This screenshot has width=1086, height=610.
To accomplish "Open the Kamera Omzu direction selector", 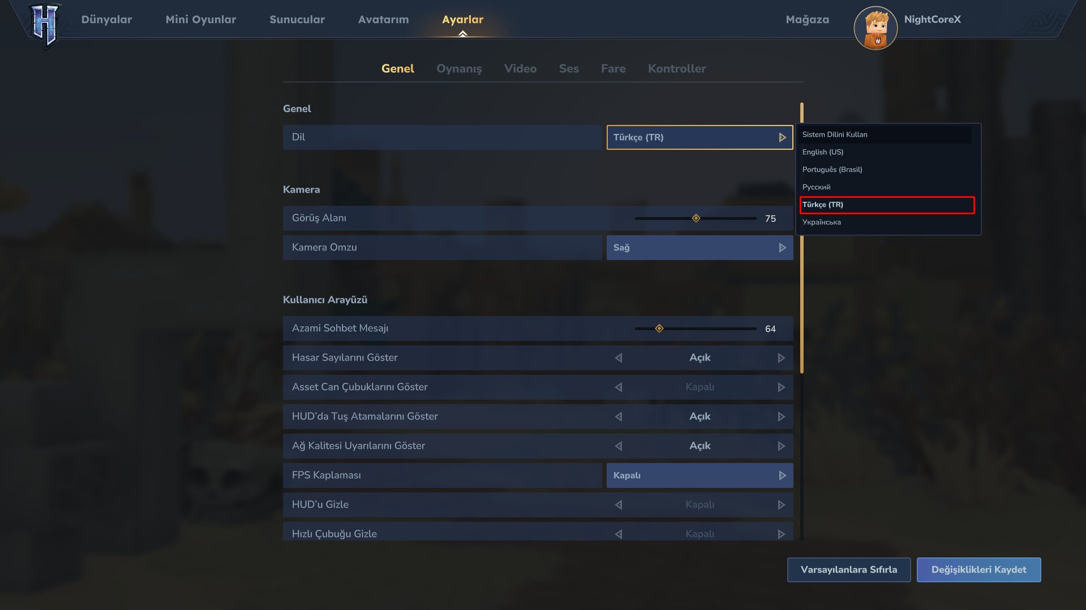I will click(x=699, y=247).
